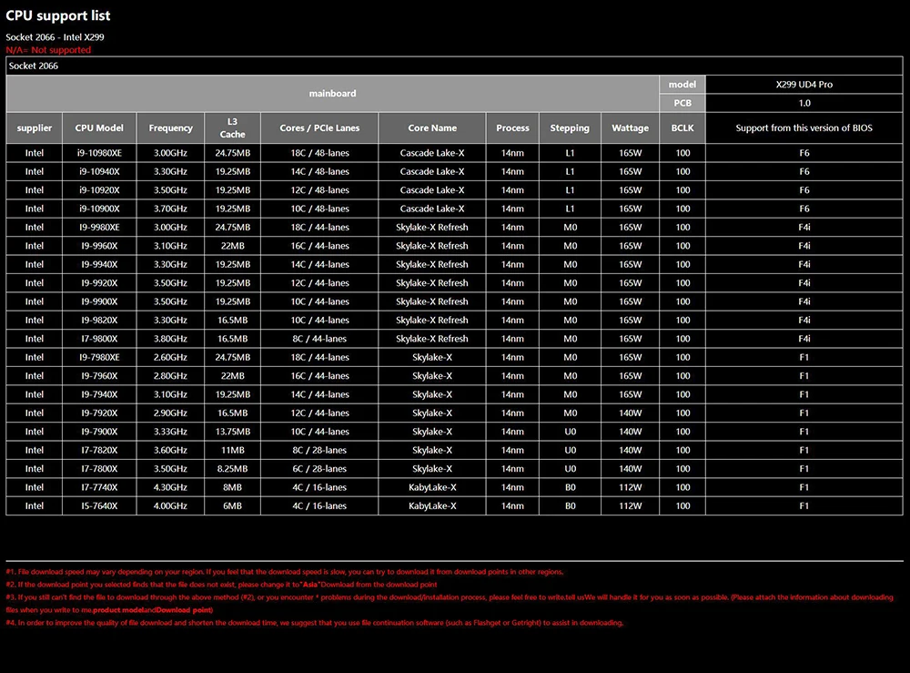
Task: Click the Stepping column header
Action: pyautogui.click(x=570, y=128)
